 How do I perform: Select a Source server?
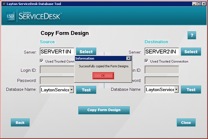click(86, 52)
